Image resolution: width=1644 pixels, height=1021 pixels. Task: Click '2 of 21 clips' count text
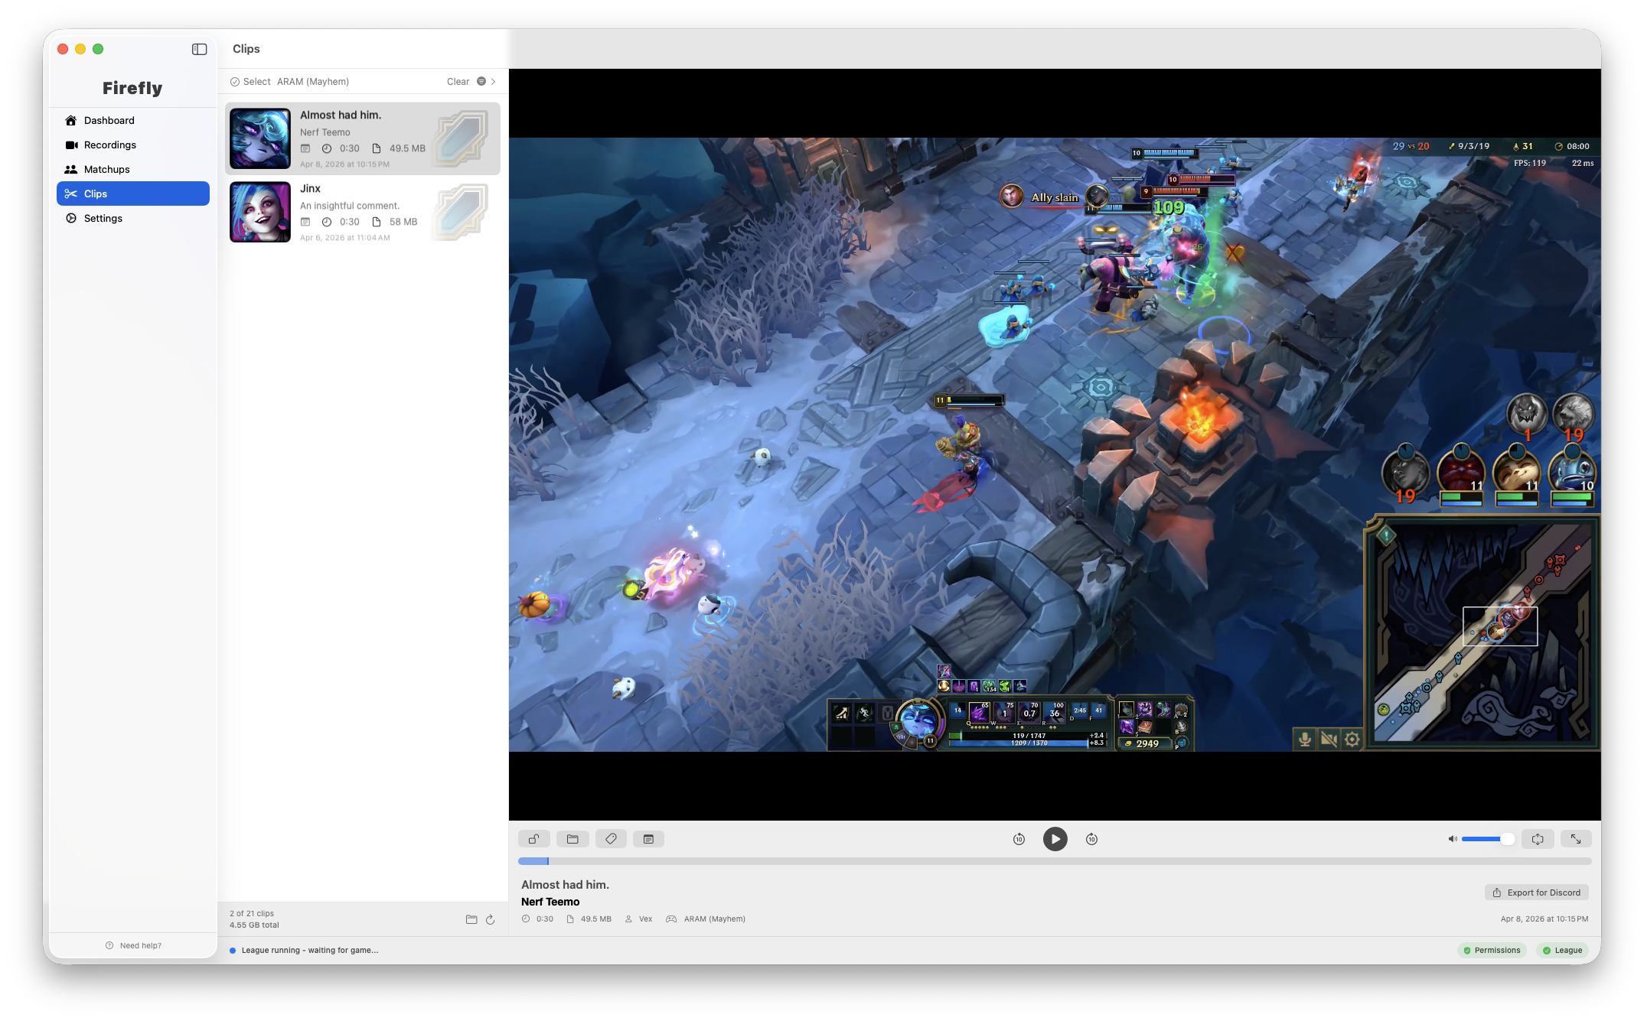252,913
